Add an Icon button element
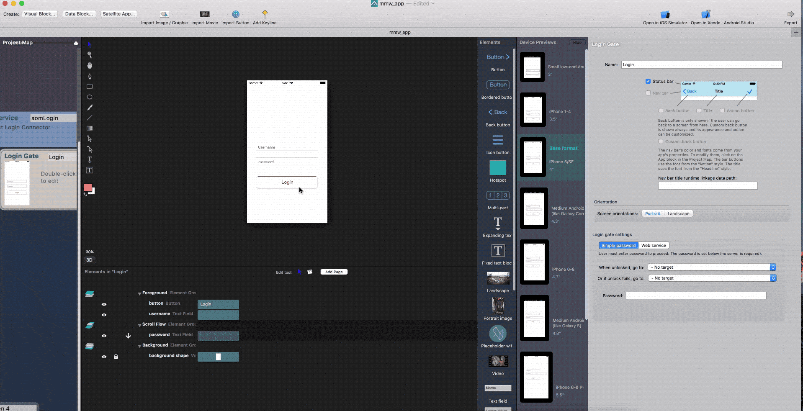Screen dimensions: 803x411 pyautogui.click(x=498, y=140)
